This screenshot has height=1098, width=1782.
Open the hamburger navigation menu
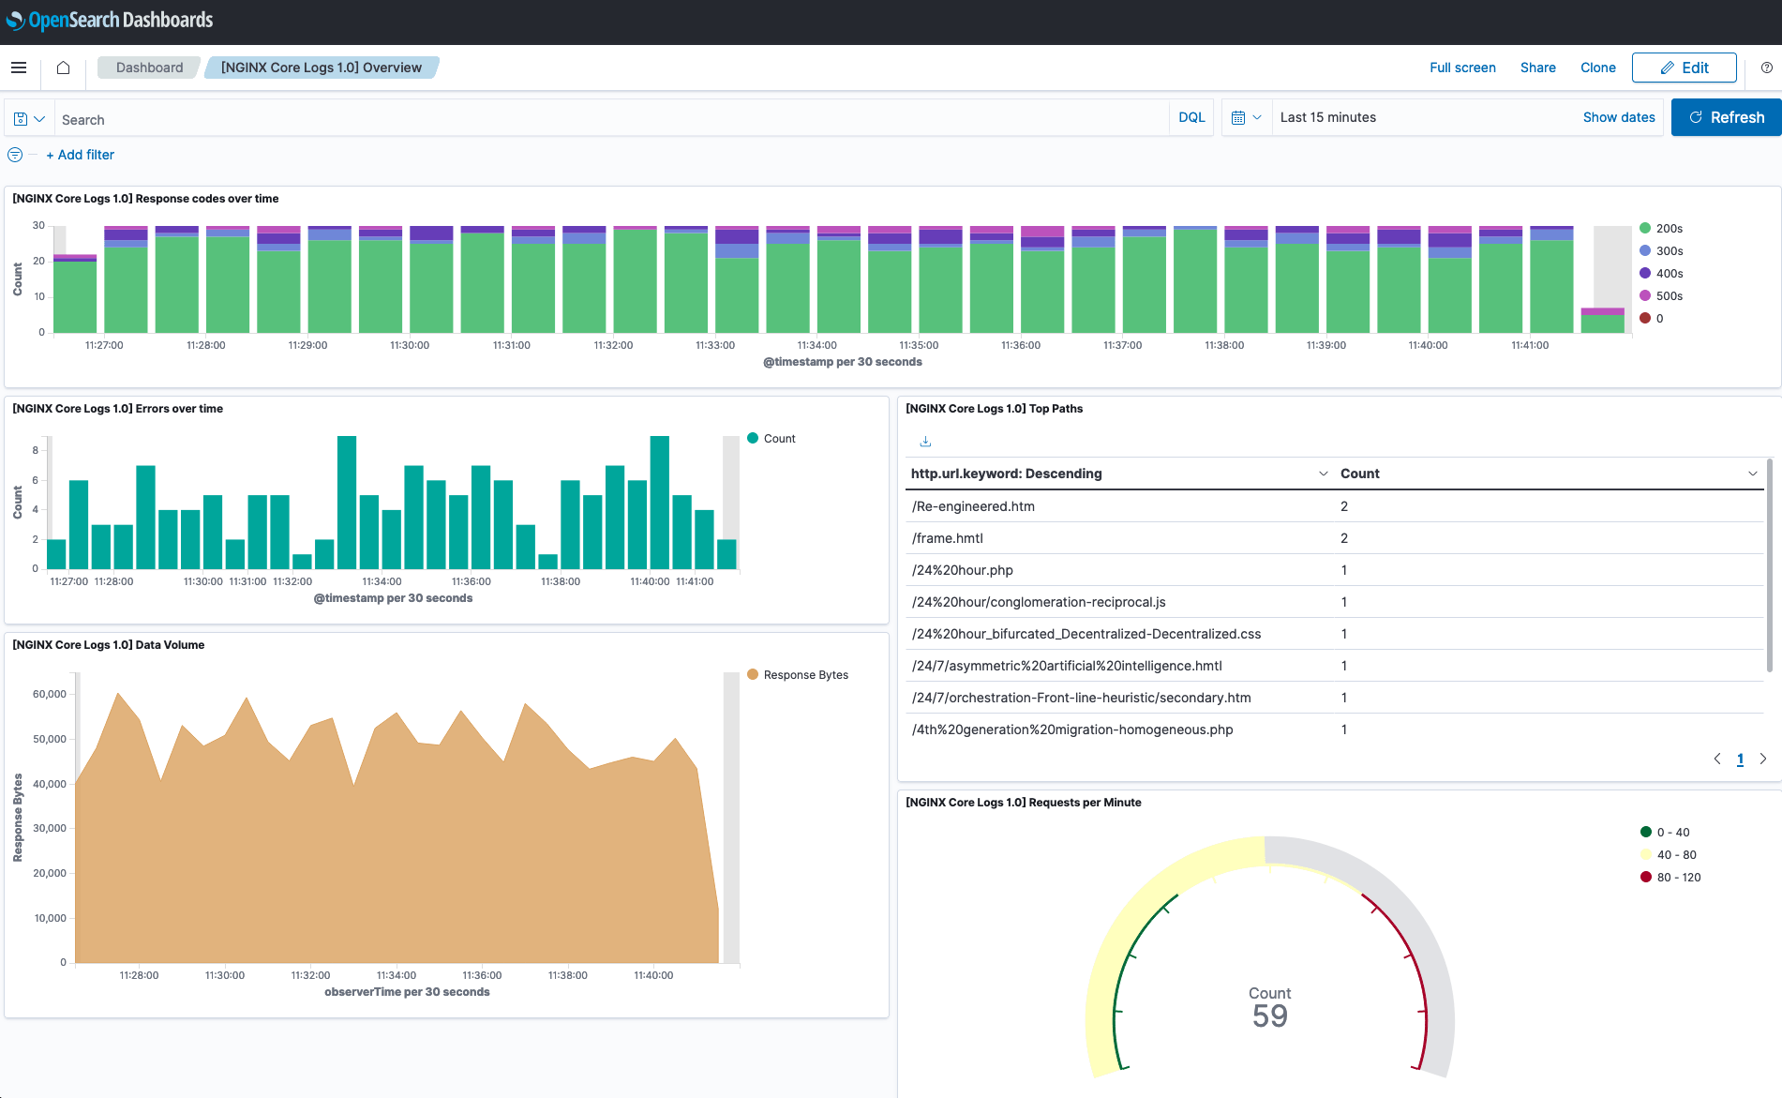19,68
